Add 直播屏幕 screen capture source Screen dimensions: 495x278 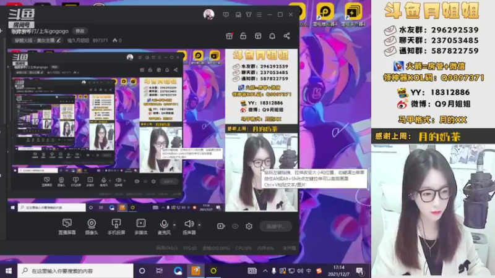67,226
